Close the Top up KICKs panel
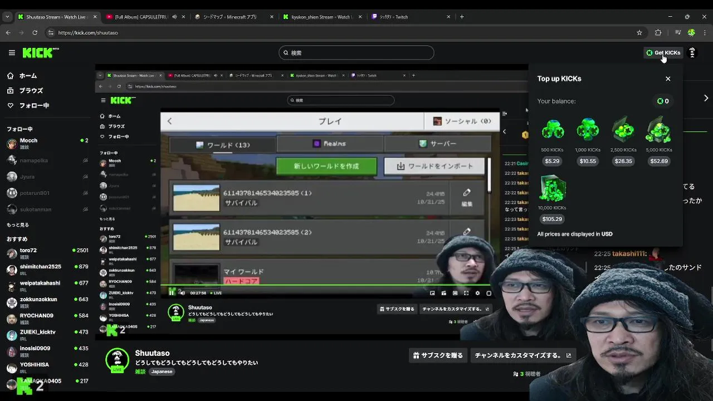The width and height of the screenshot is (713, 401). (668, 79)
